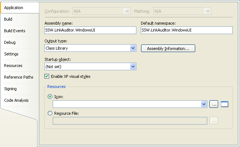Select the Application tab

(13, 8)
